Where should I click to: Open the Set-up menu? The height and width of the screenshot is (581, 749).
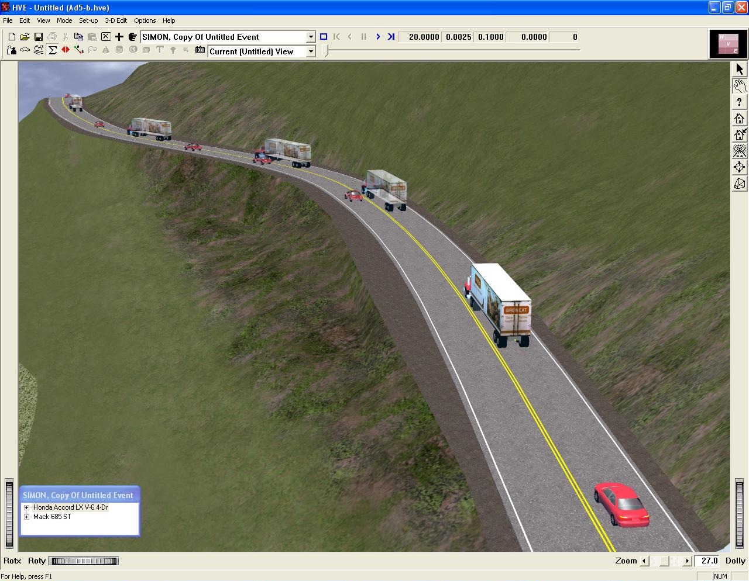88,20
